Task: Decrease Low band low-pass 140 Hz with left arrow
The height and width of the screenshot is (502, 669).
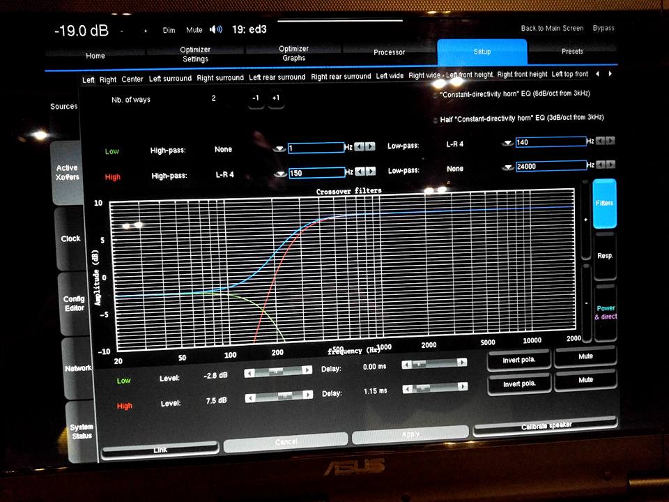Action: tap(600, 140)
